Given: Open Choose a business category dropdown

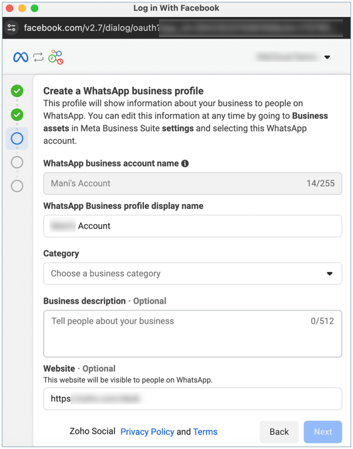Looking at the screenshot, I should (192, 274).
